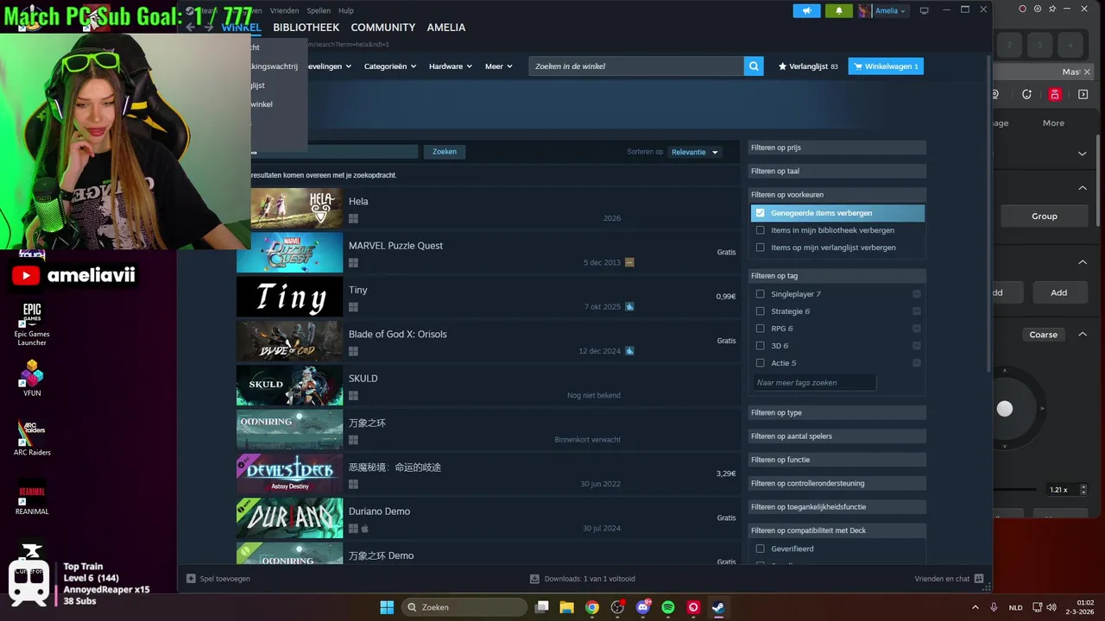Click the pan joystick knob in camera app
The image size is (1105, 621).
tap(1005, 409)
